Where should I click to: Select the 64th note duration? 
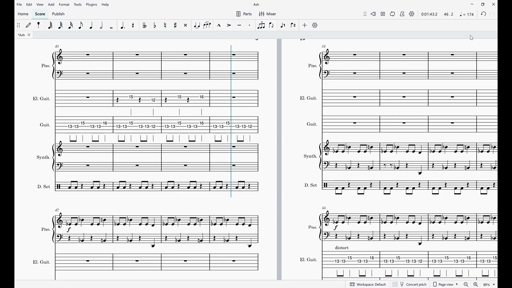[x=50, y=25]
